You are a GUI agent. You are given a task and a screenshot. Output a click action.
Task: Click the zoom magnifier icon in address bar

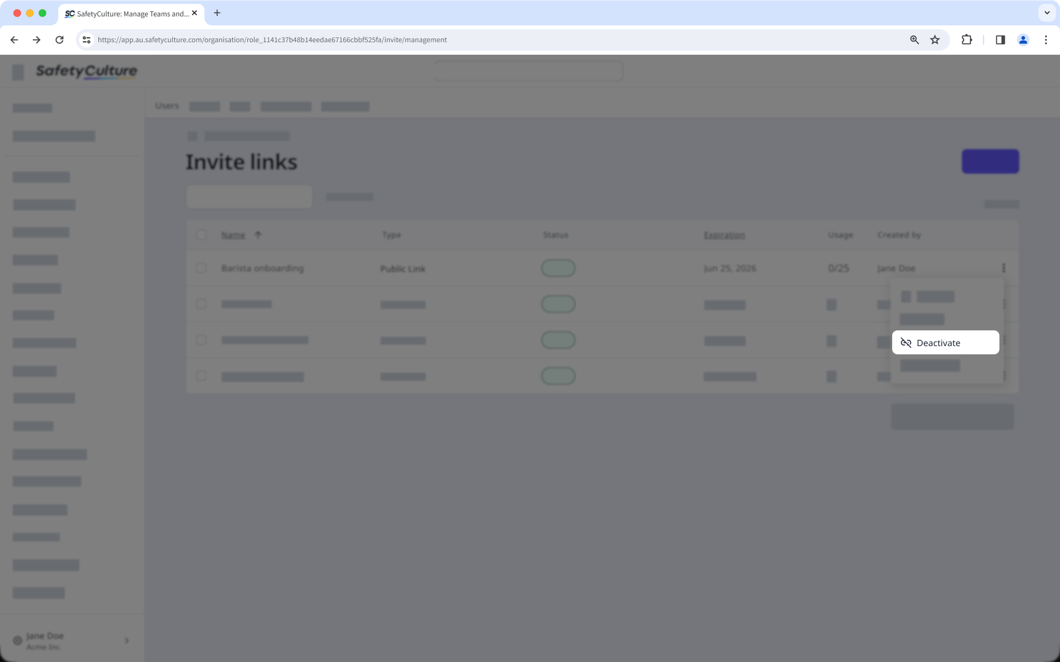[x=914, y=40]
